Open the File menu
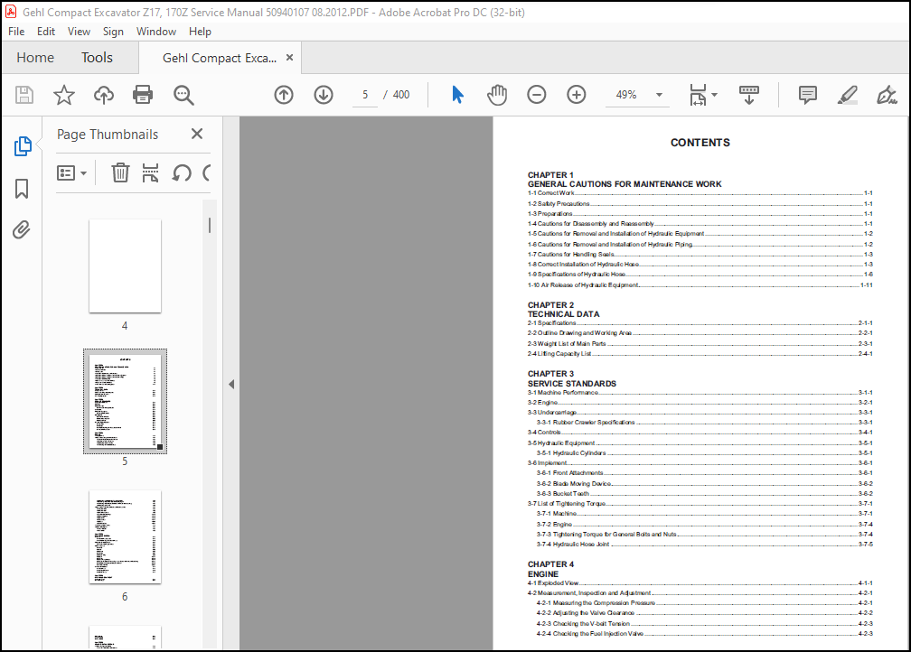 [x=16, y=32]
